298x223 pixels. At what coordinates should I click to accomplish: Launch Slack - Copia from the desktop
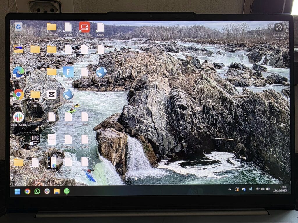[x=19, y=117]
